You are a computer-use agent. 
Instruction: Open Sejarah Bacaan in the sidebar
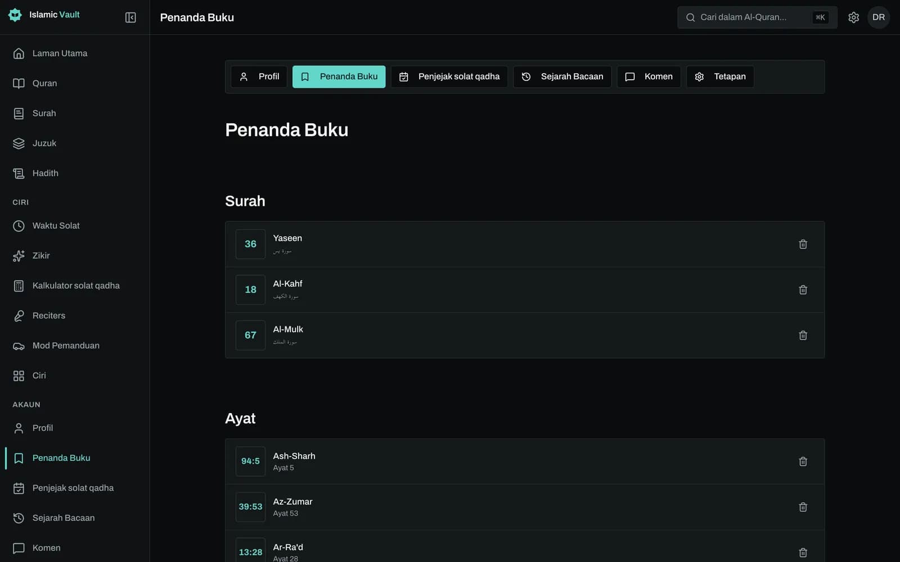(75, 518)
